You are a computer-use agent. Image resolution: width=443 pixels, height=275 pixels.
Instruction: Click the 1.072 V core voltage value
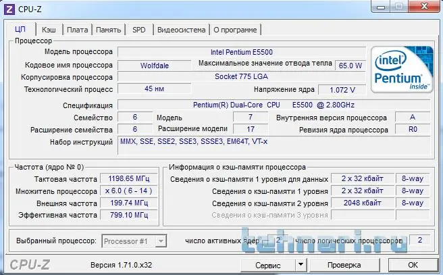342,90
